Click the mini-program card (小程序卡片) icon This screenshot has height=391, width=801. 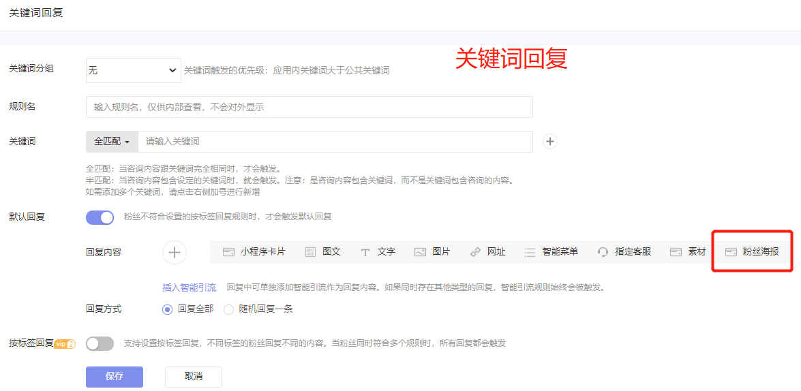229,252
